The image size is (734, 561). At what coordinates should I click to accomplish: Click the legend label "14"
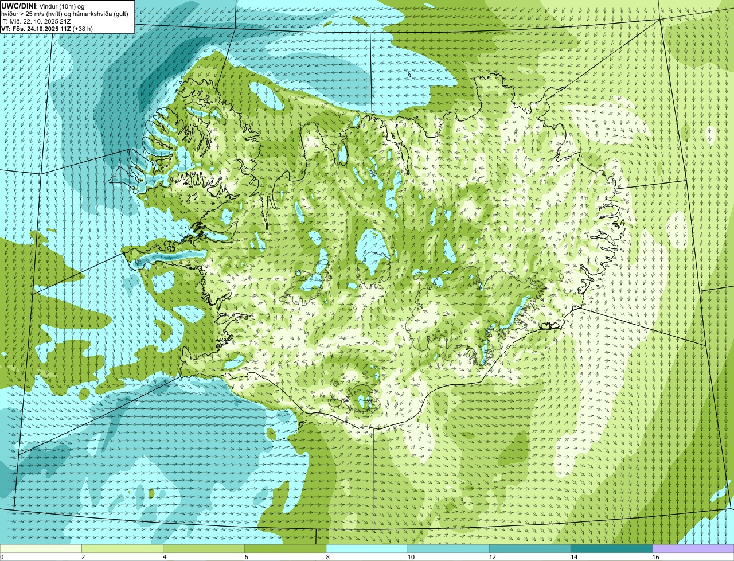[x=574, y=557]
